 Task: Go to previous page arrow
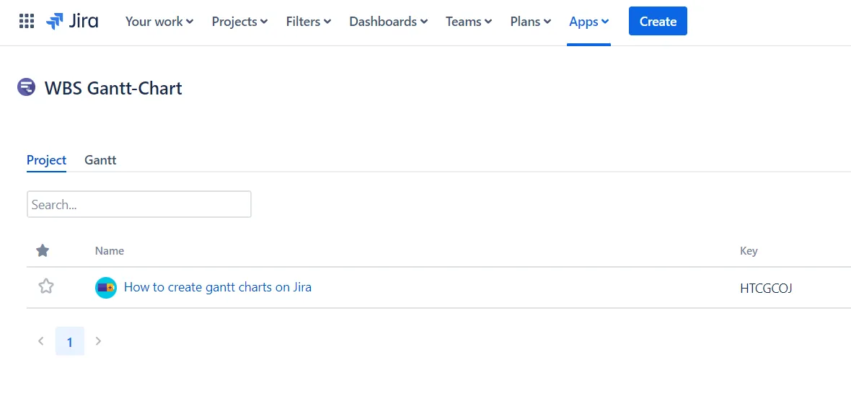[40, 341]
